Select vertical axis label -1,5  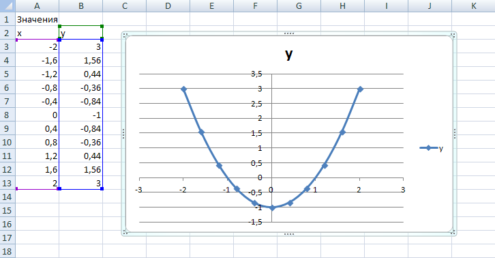tap(255, 223)
